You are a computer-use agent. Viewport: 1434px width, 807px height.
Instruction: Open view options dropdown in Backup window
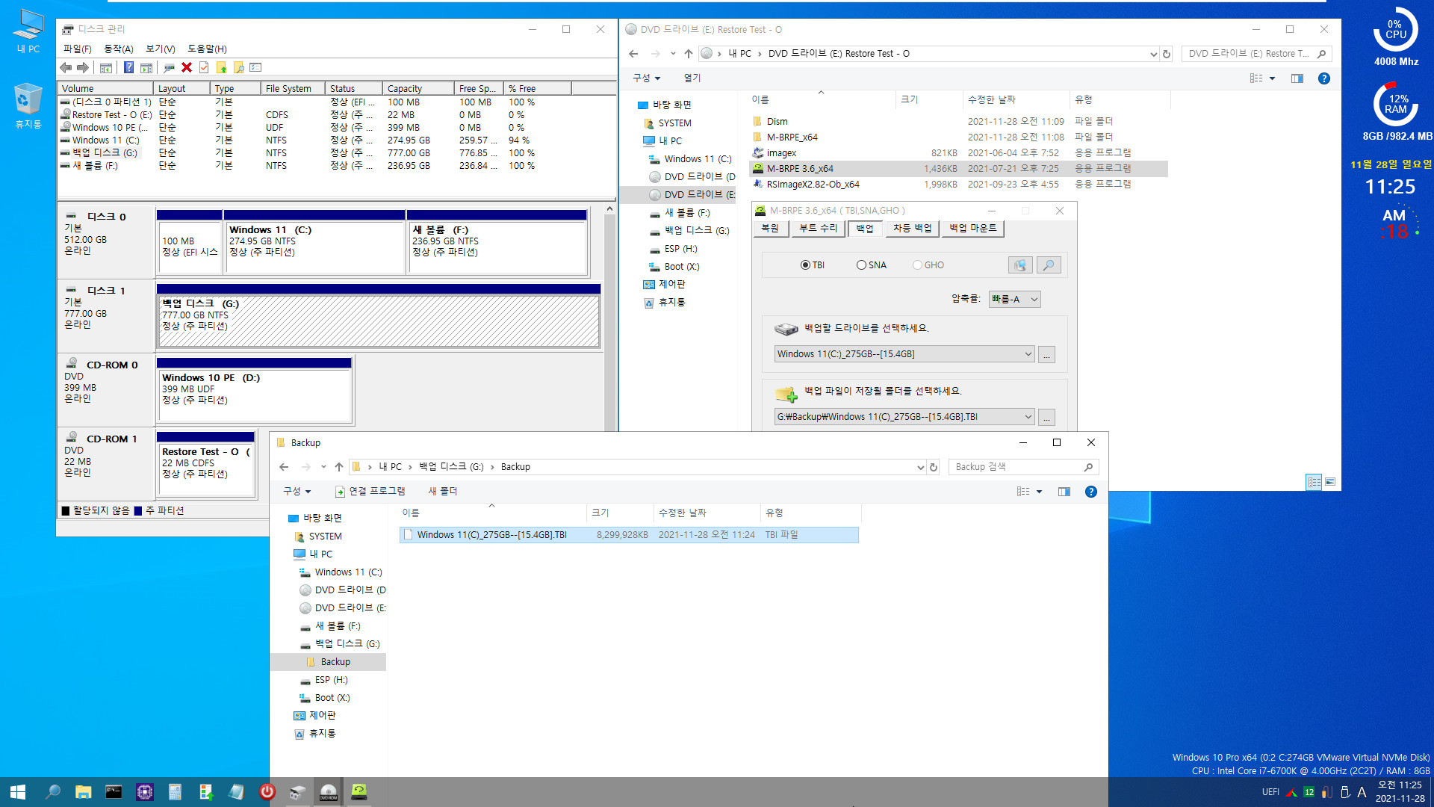(x=1039, y=492)
